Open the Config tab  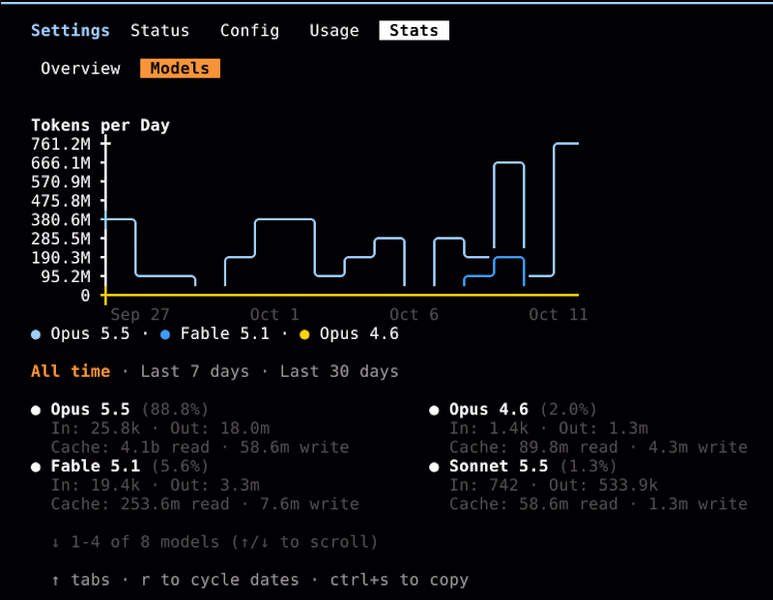249,31
